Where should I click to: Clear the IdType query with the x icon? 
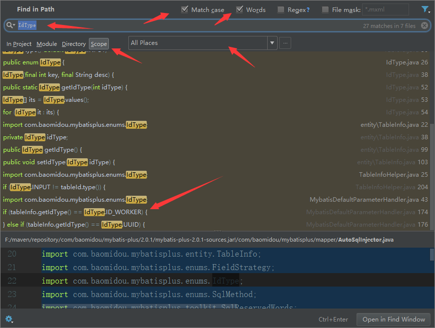point(425,25)
